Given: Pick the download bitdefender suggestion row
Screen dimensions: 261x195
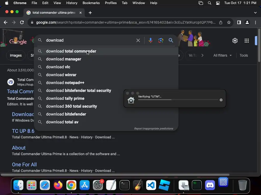Looking at the screenshot, I should tap(106, 114).
